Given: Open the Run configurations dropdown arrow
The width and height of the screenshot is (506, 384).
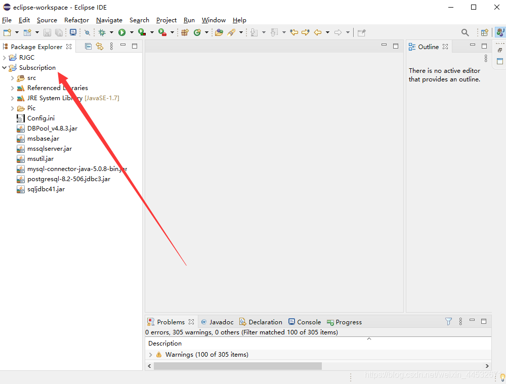Looking at the screenshot, I should [x=132, y=32].
